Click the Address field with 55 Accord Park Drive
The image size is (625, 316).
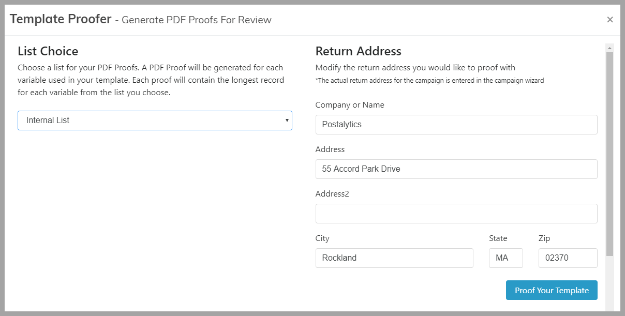(456, 169)
